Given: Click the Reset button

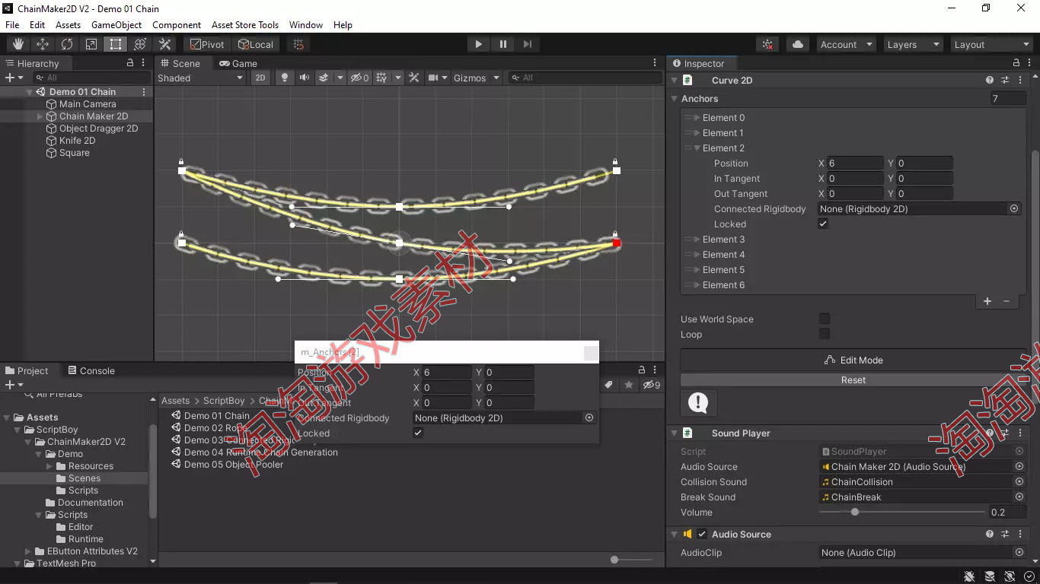Looking at the screenshot, I should click(x=853, y=379).
